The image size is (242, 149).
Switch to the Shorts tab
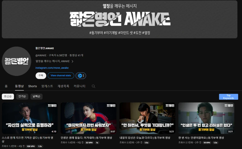coord(33,86)
